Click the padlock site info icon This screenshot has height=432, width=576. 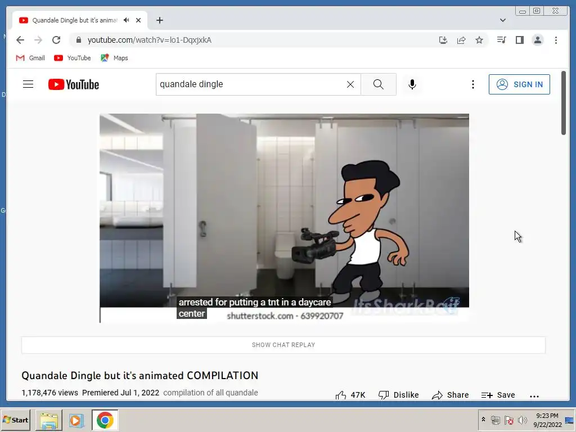[78, 40]
